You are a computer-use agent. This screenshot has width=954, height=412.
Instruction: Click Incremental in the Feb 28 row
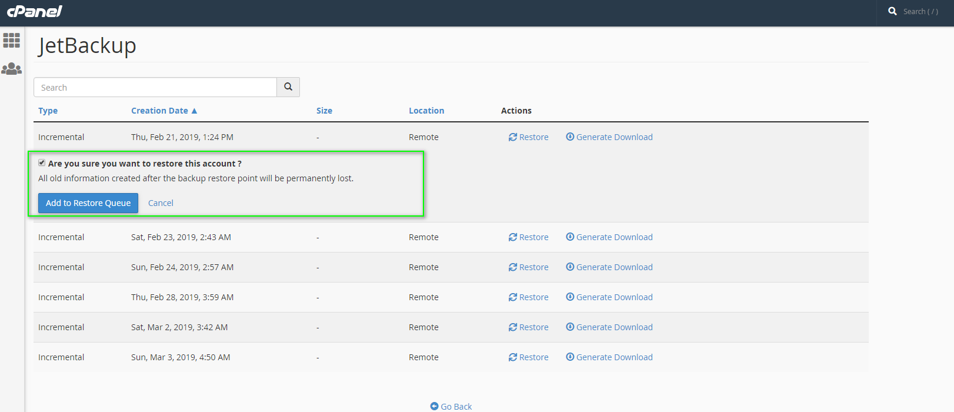pos(61,297)
